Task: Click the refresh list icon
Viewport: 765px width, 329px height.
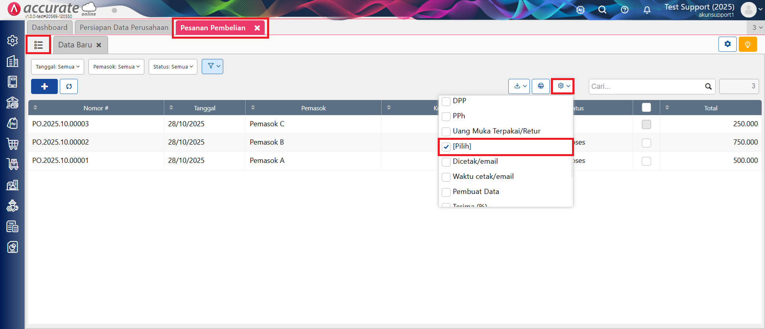Action: pyautogui.click(x=69, y=86)
